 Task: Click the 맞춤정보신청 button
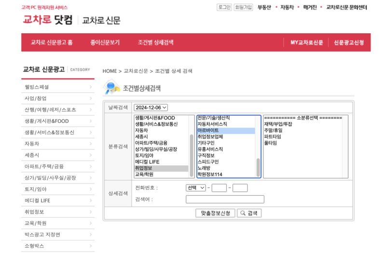pos(215,213)
